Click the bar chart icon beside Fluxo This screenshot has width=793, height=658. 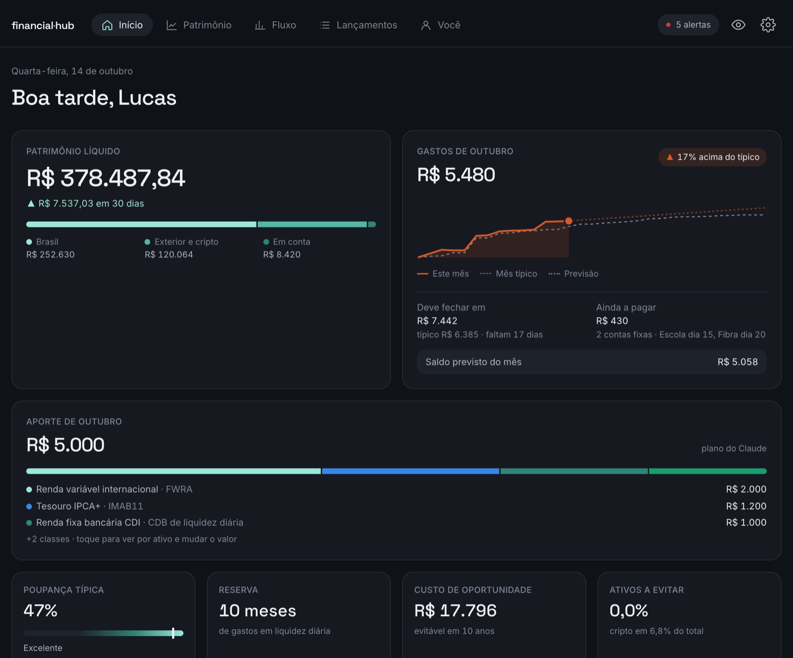point(260,25)
